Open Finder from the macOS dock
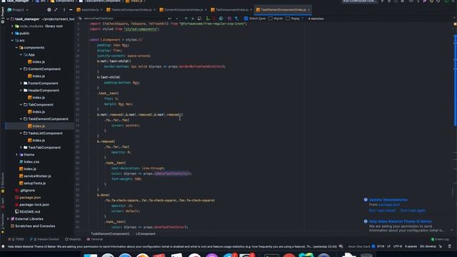Screen dimensions: 457x257 tap(91, 256)
